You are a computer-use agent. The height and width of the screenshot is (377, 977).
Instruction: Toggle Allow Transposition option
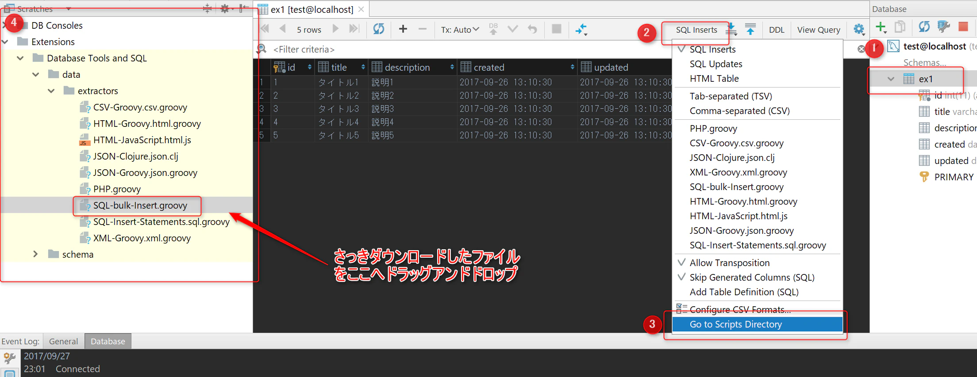pyautogui.click(x=730, y=263)
